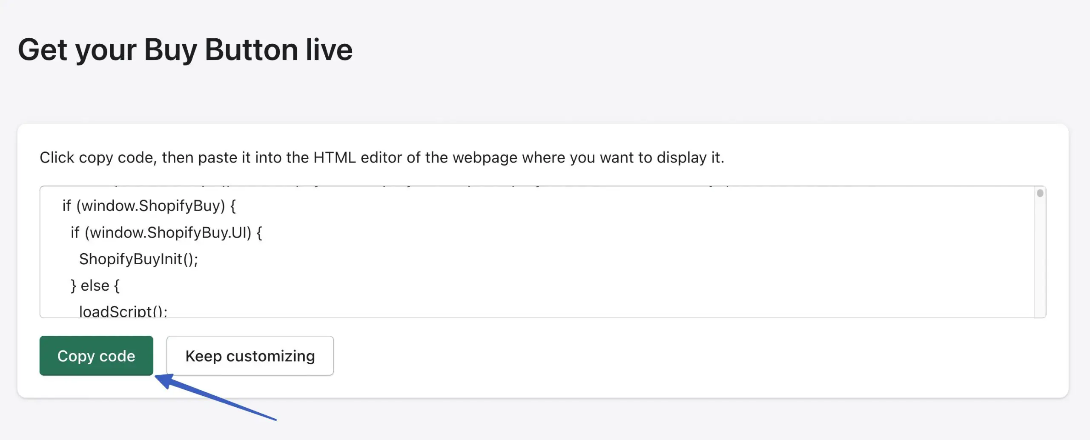This screenshot has height=440, width=1090.
Task: Click the opening brace after window.ShopifyBuy.UI
Action: click(259, 233)
